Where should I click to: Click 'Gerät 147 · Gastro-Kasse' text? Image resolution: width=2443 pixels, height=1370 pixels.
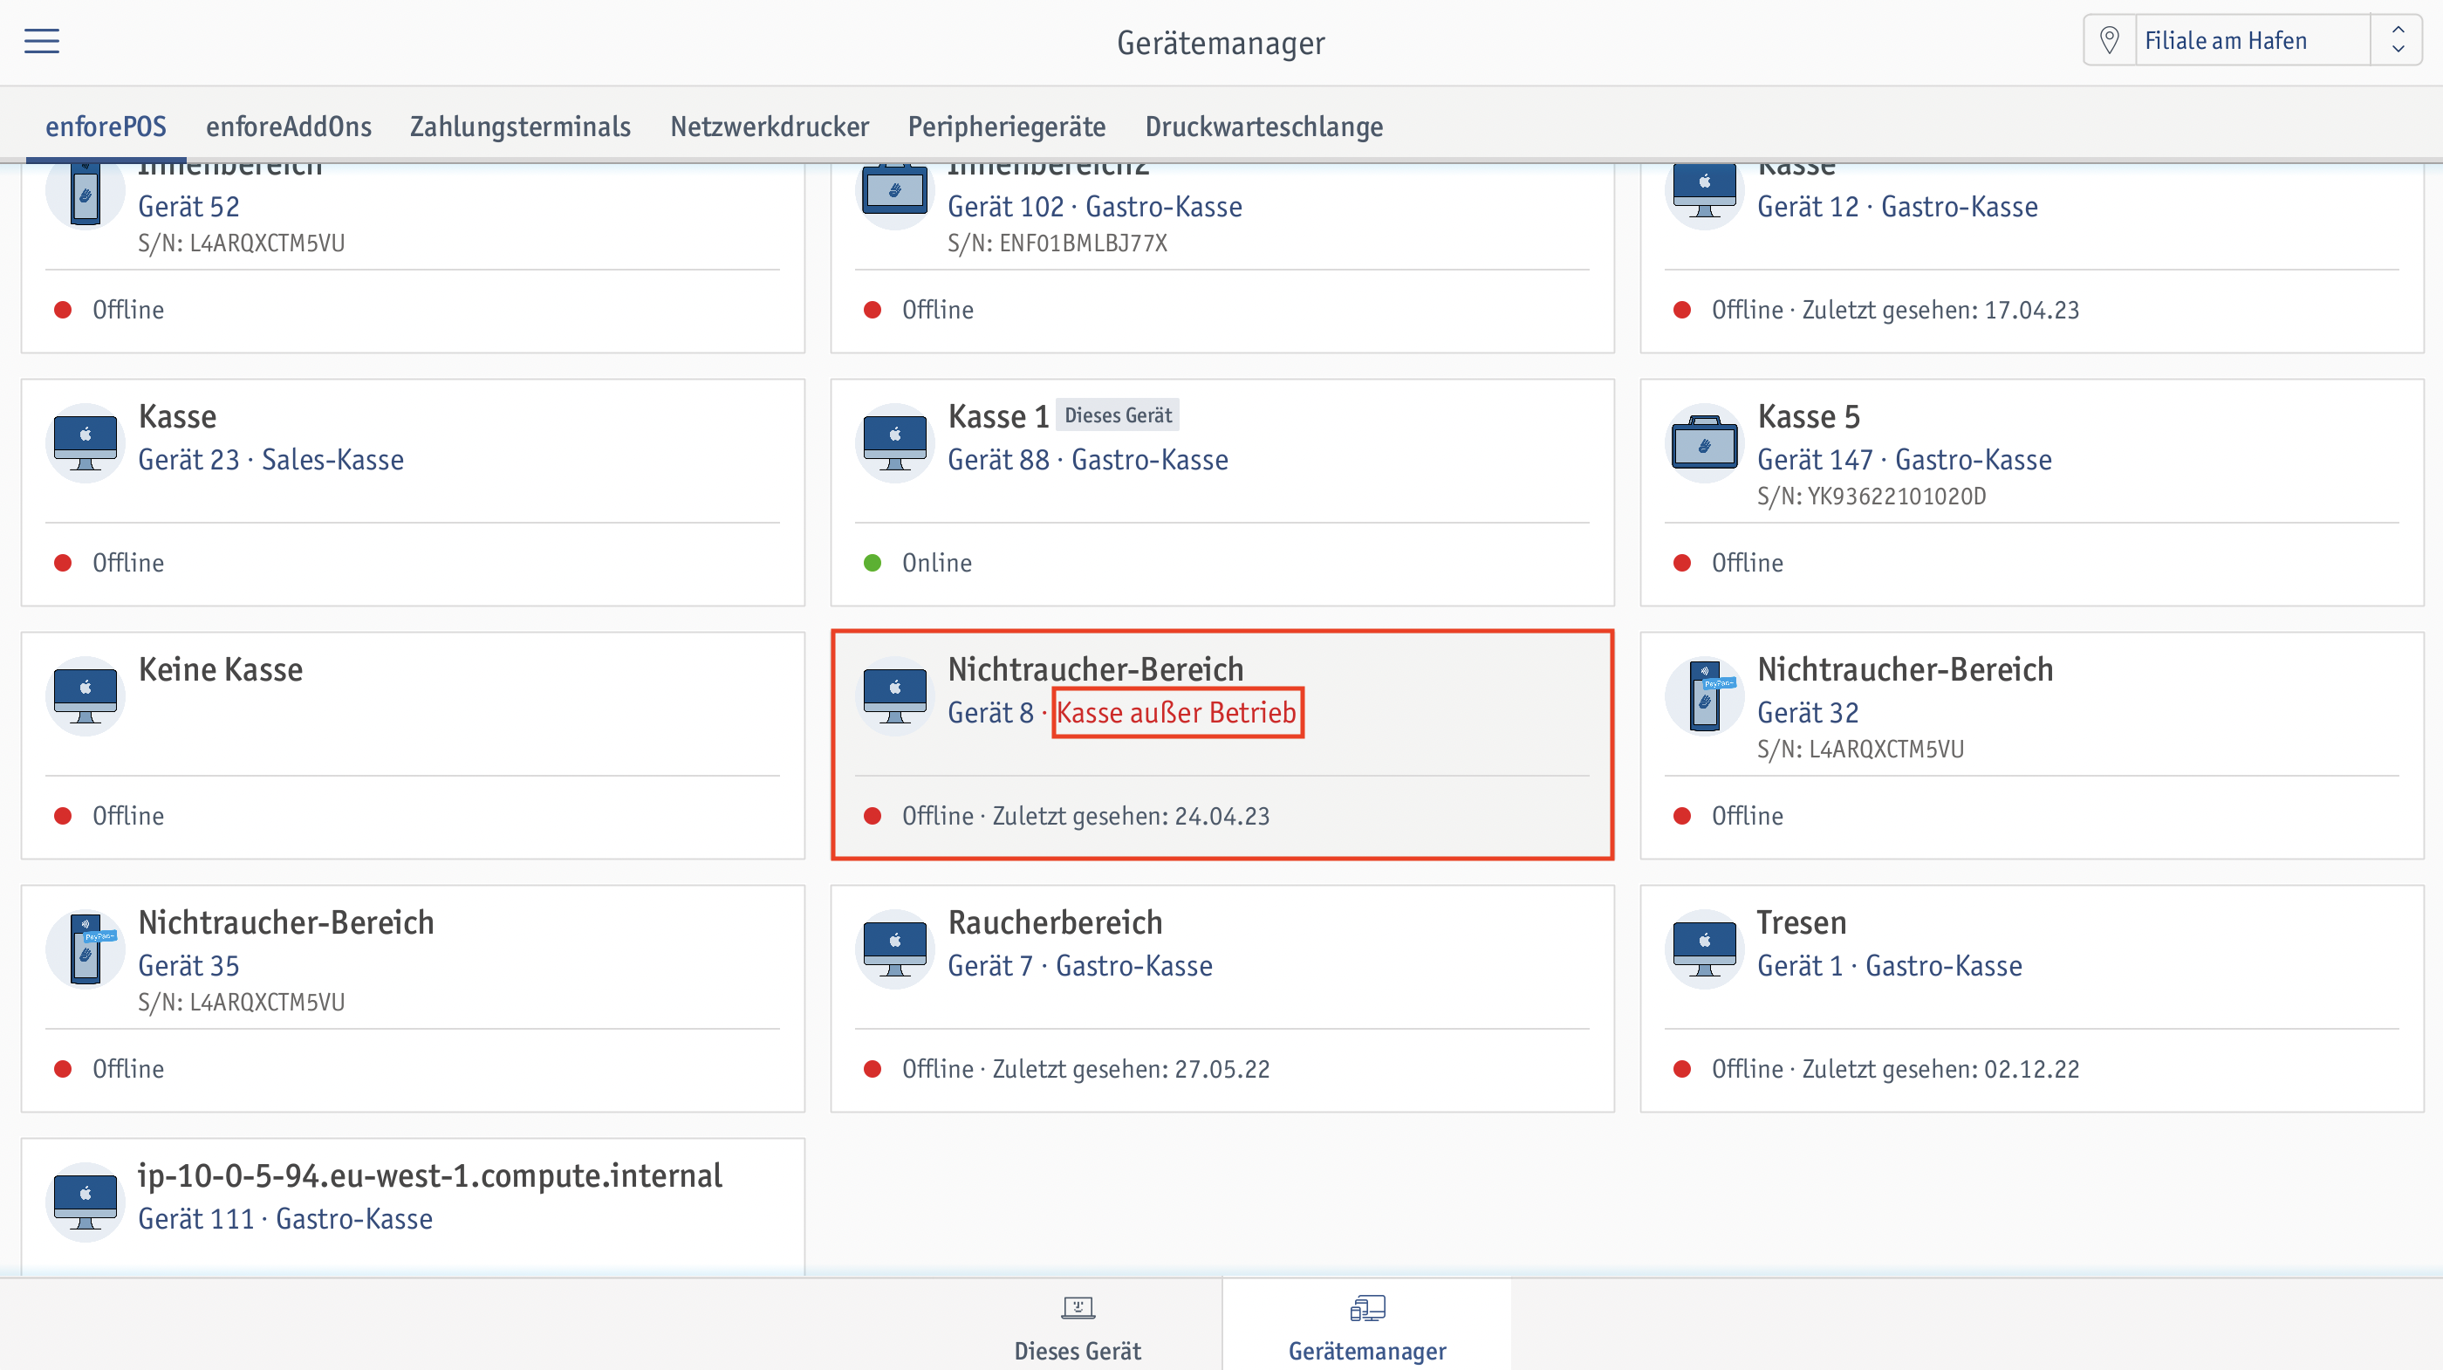(x=1905, y=460)
